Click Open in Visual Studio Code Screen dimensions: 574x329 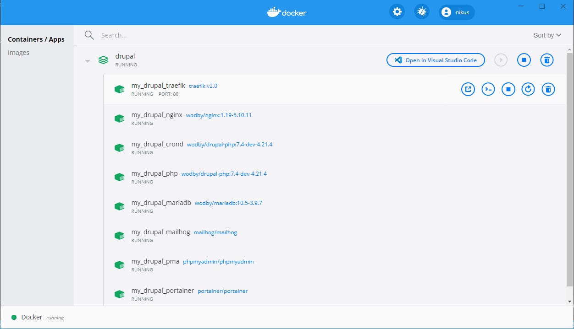click(x=436, y=60)
